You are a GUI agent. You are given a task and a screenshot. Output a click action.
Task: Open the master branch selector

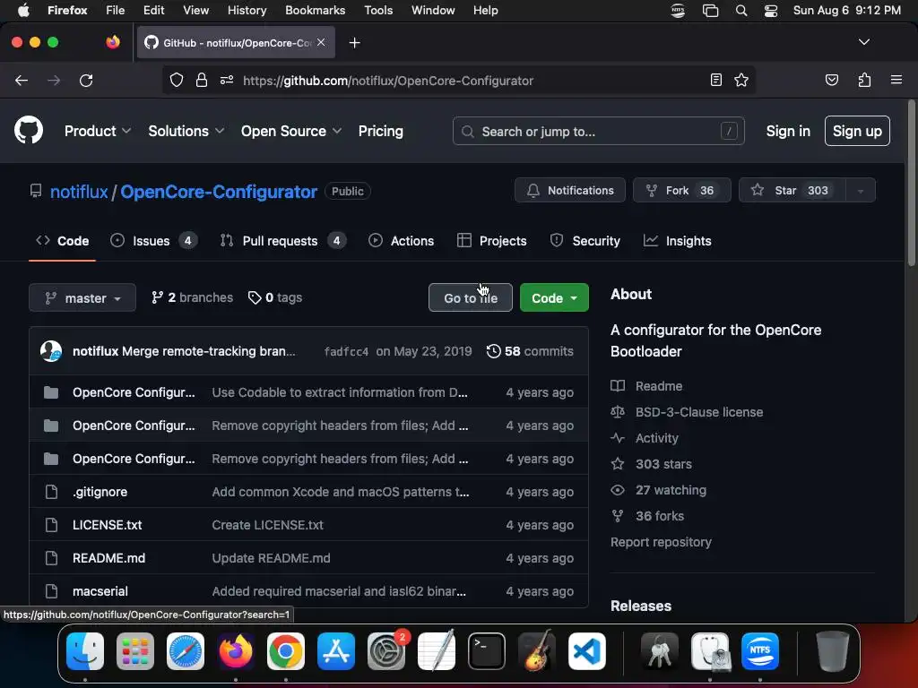[82, 297]
